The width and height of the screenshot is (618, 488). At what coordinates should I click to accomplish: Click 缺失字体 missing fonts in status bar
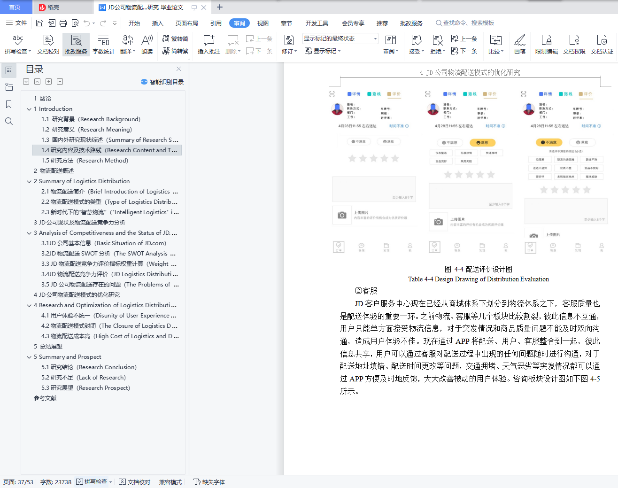209,482
